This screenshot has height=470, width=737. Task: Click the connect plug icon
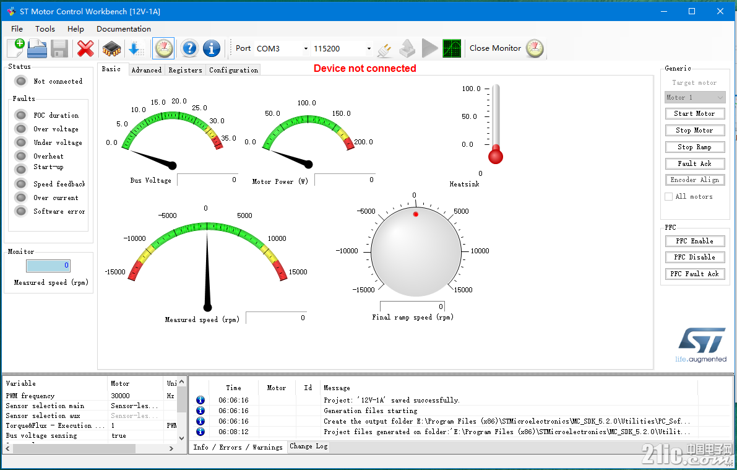pyautogui.click(x=385, y=49)
